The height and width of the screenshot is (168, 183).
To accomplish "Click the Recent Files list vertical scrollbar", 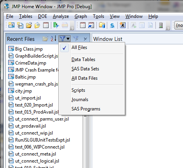I will (85, 141).
